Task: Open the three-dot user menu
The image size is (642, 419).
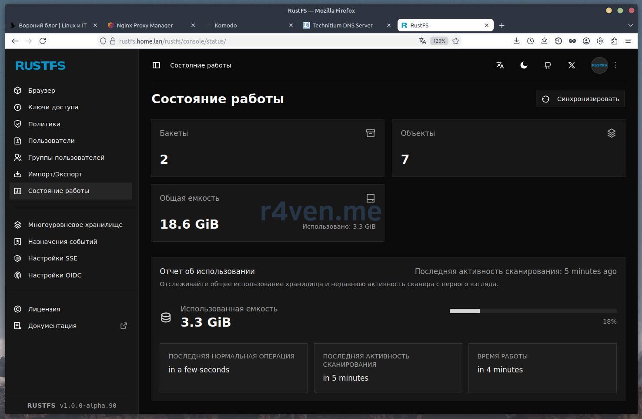Action: (x=615, y=65)
